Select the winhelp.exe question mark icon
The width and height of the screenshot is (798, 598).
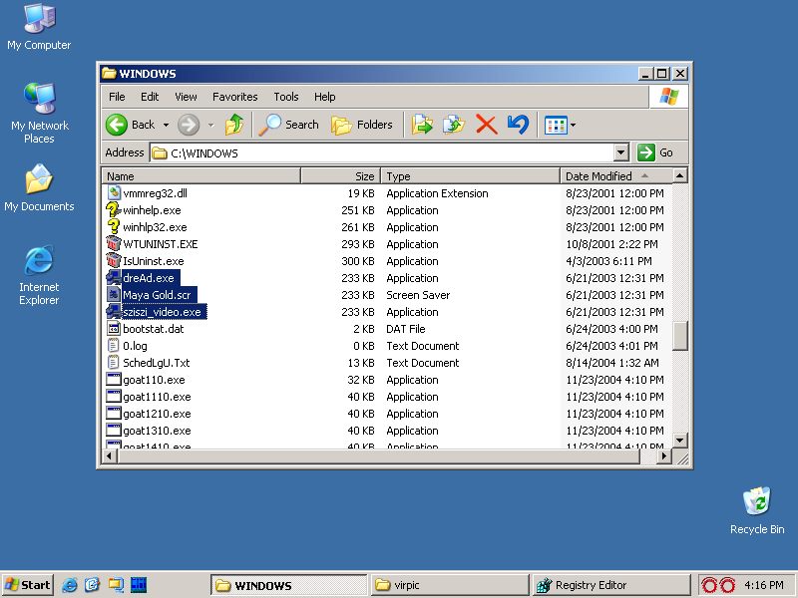coord(113,210)
